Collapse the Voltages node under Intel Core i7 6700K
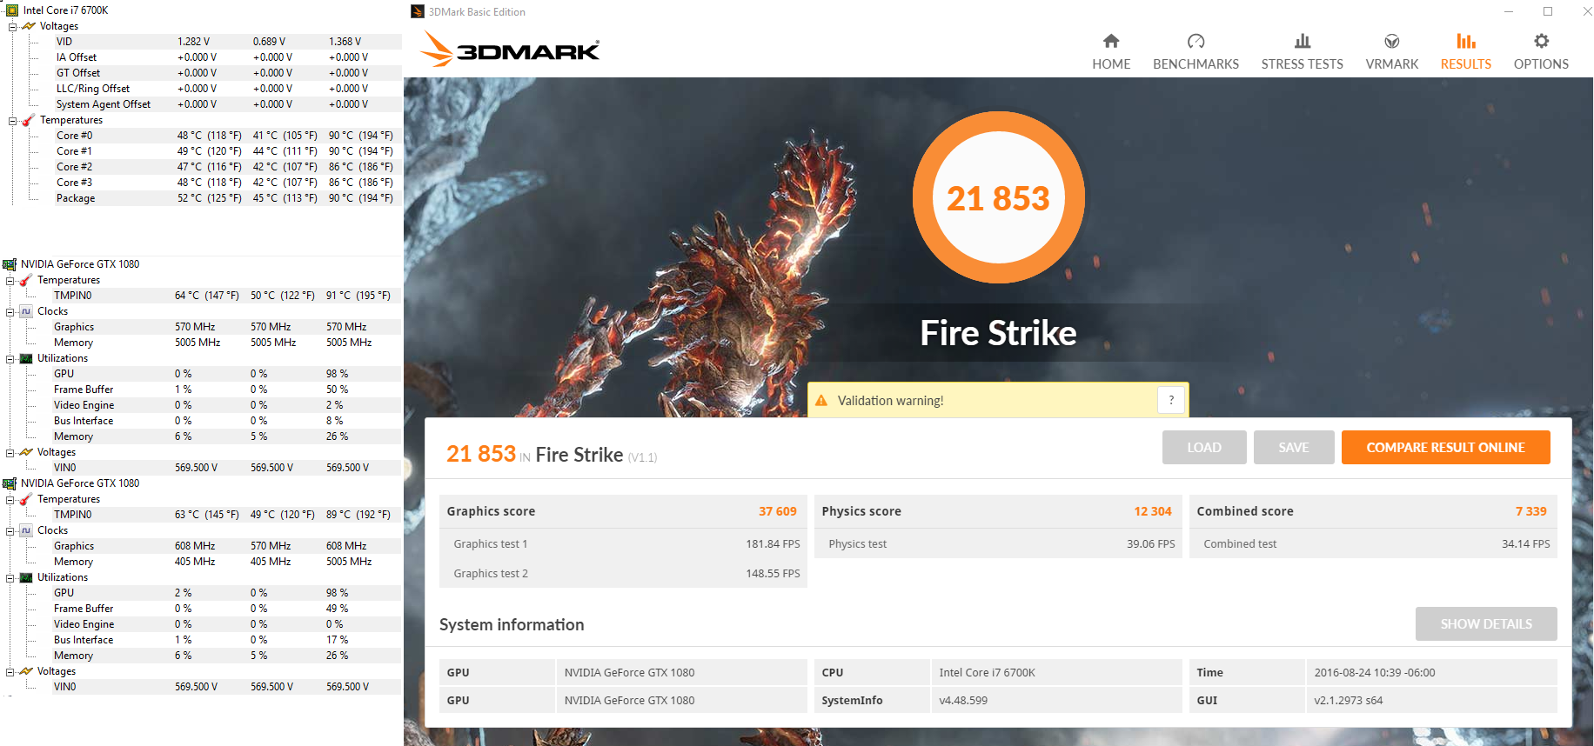1594x746 pixels. point(12,26)
